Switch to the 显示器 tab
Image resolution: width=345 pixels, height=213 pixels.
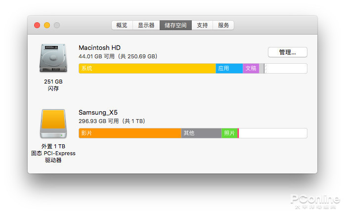click(x=146, y=25)
